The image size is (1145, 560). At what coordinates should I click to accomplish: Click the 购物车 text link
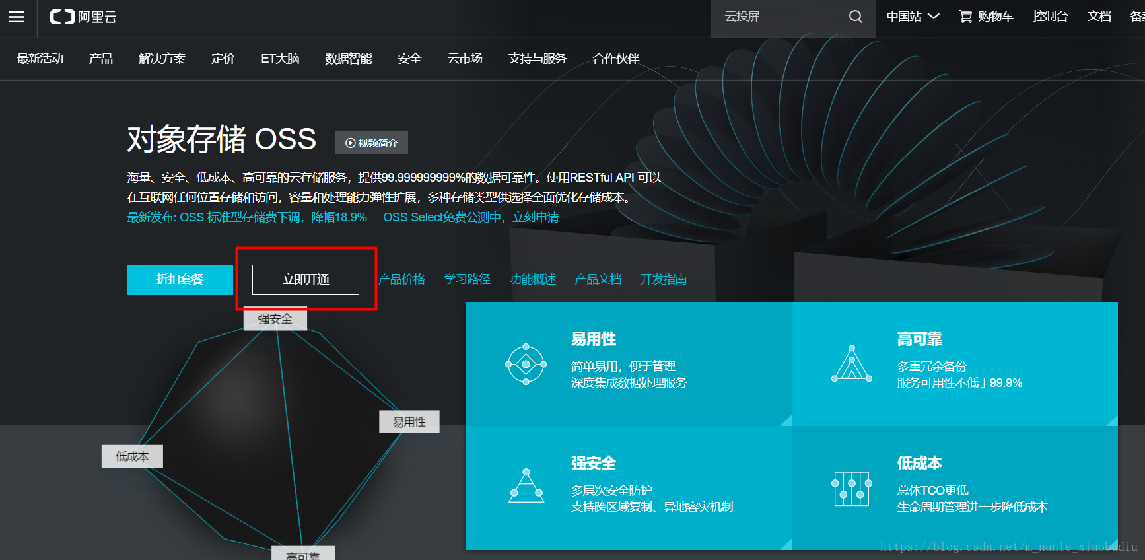(996, 17)
